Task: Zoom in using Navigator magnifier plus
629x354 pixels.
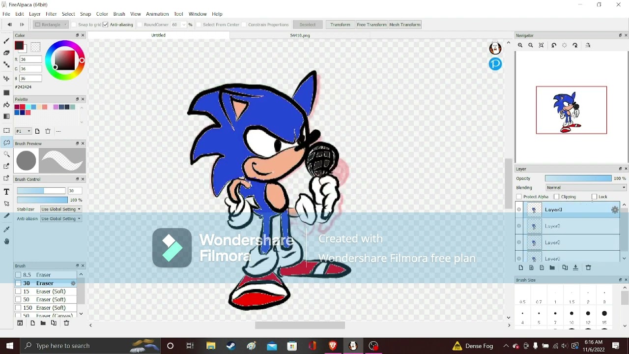Action: (520, 45)
